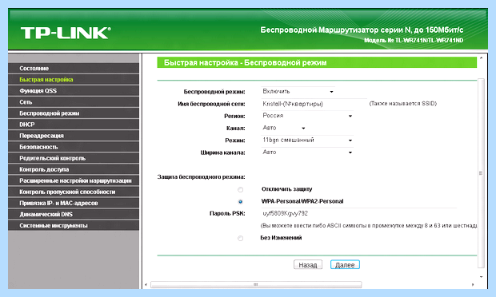Viewport: 496px width, 297px height.
Task: Click the TP-LINK logo
Action: 66,33
